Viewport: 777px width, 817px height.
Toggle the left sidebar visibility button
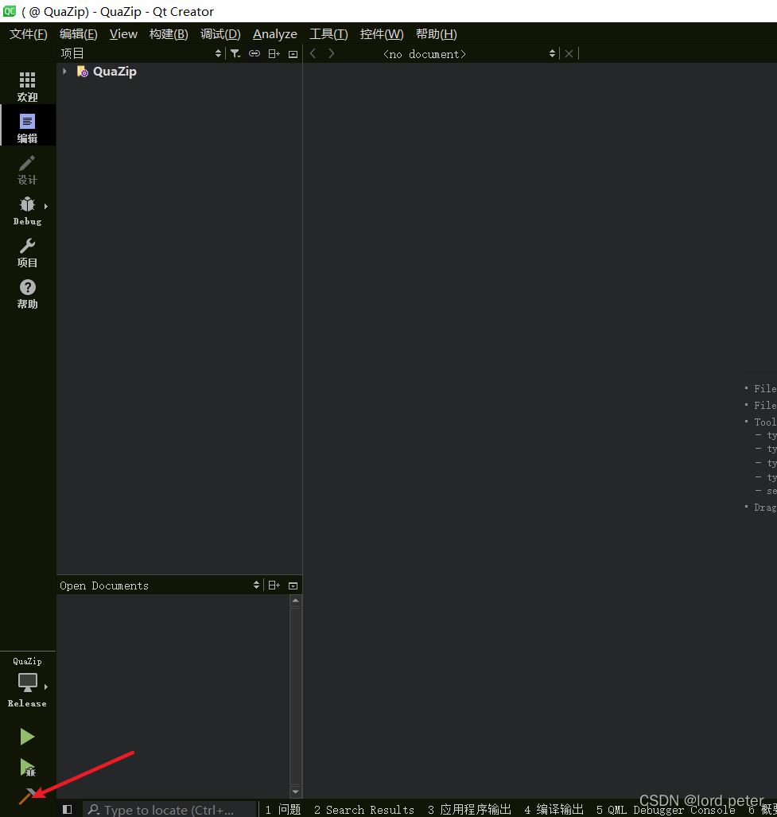tap(67, 809)
